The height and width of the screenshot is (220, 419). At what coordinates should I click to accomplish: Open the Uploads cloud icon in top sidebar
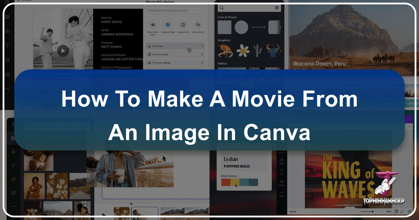click(x=7, y=31)
